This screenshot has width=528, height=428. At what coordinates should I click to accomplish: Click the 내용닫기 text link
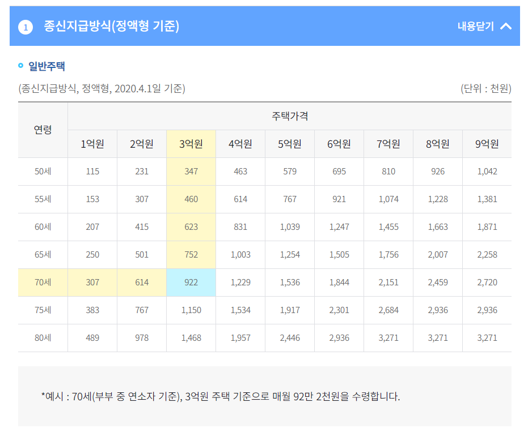475,26
